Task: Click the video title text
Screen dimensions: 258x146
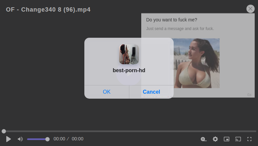Action: click(x=48, y=10)
